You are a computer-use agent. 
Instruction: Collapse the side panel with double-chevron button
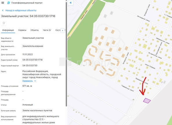coord(71,3)
